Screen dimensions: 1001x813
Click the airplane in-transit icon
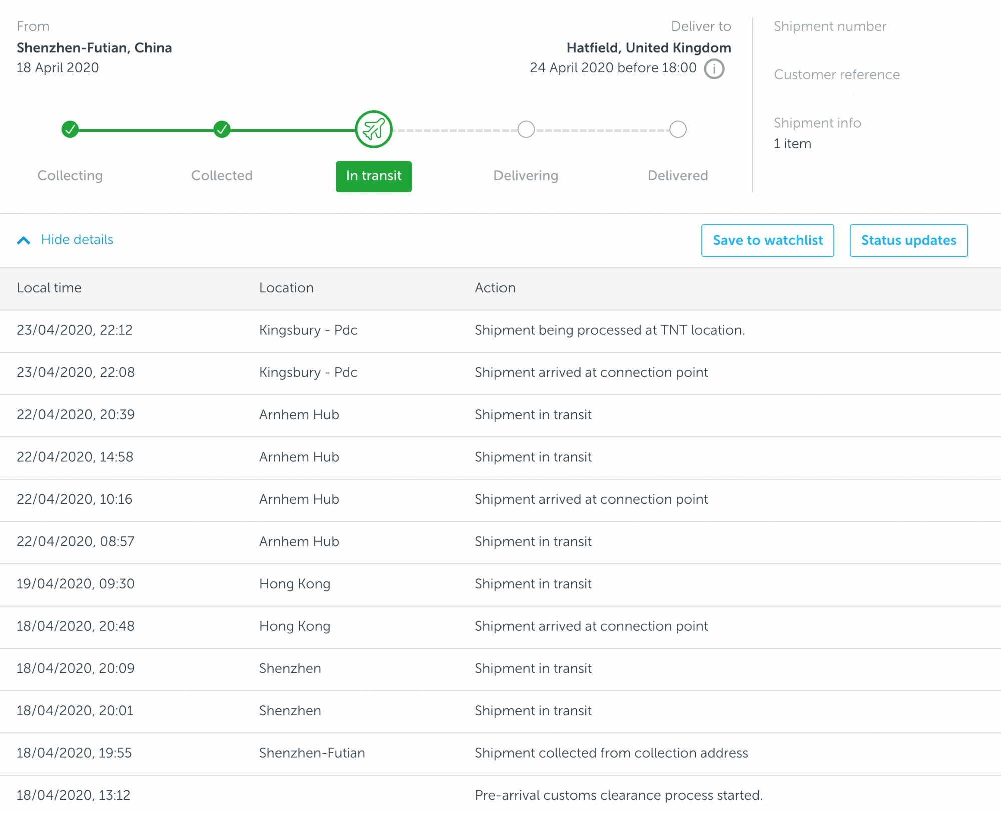click(x=374, y=129)
